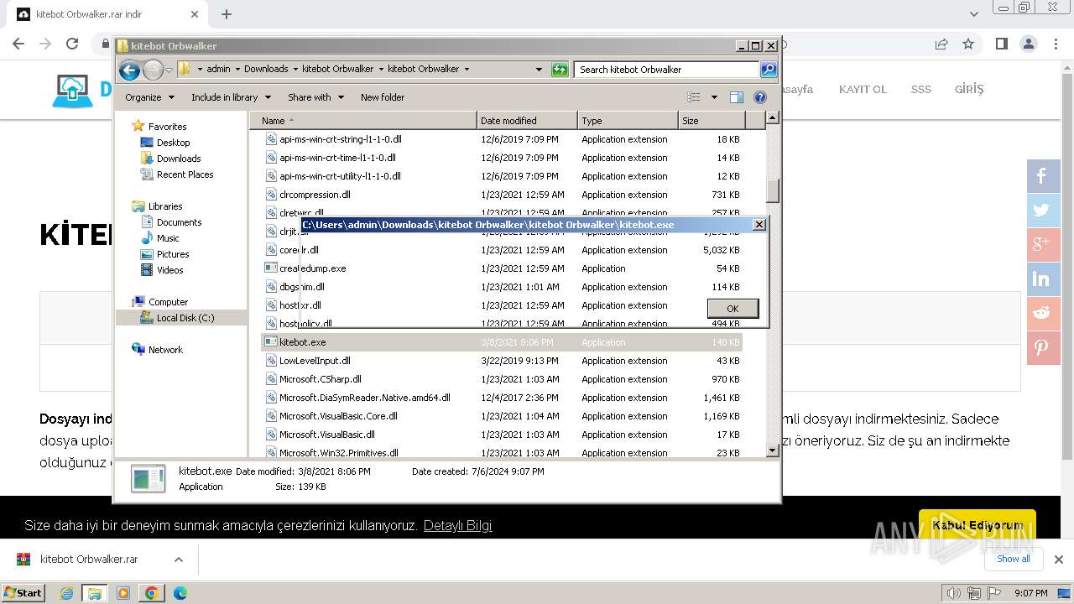Open SSS site link
Screen dimensions: 1074x604
click(x=921, y=89)
